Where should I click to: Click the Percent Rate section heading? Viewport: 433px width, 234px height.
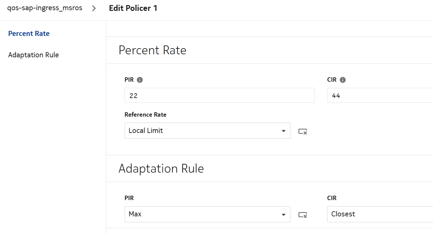click(152, 50)
